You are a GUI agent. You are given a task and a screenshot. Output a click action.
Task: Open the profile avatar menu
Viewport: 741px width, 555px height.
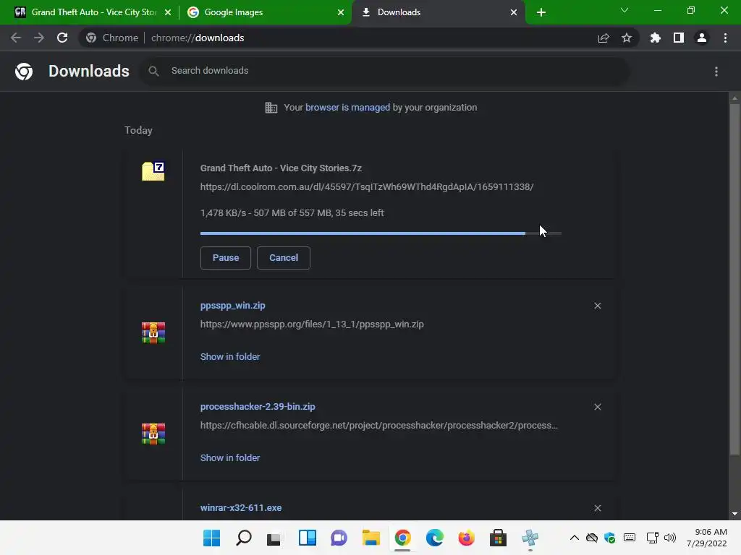pyautogui.click(x=702, y=38)
